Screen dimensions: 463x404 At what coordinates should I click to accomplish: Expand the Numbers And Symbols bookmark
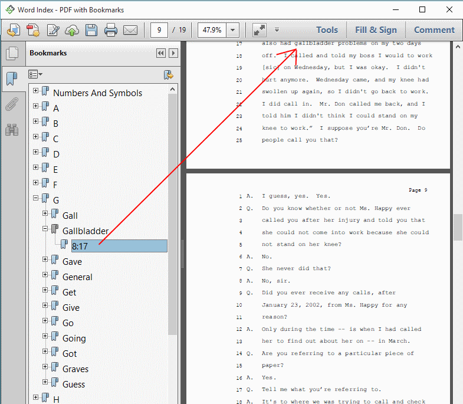tap(36, 91)
